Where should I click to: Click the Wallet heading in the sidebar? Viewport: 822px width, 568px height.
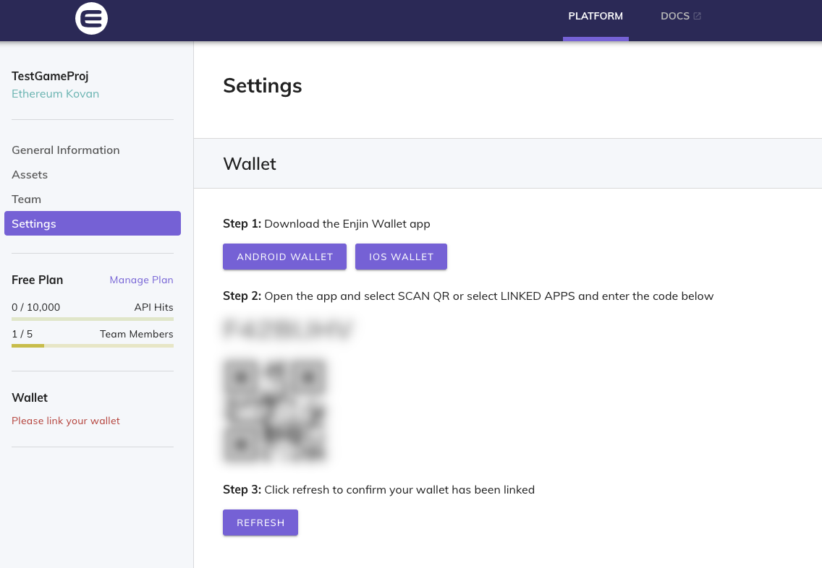coord(30,398)
